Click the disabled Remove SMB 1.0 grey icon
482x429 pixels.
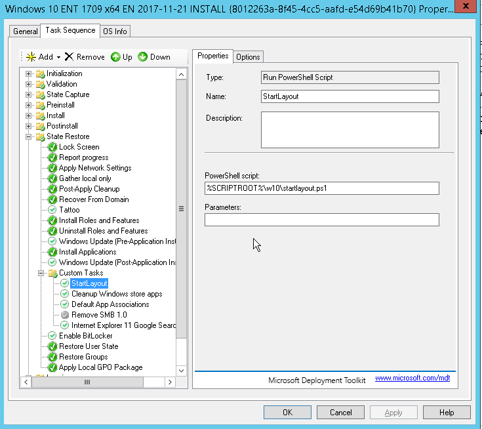[64, 315]
